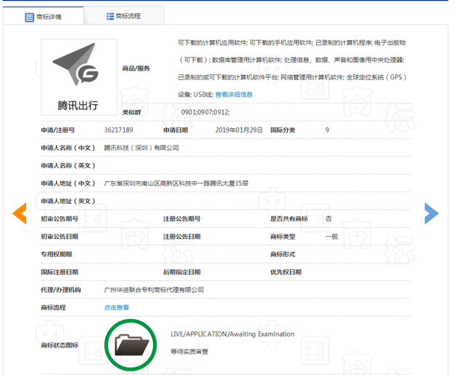The height and width of the screenshot is (375, 459).
Task: Click the 商标状态图标 label
Action: pyautogui.click(x=60, y=345)
